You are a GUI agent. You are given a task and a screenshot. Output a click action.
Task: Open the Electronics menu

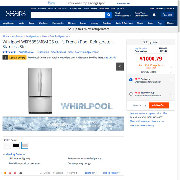(x=58, y=23)
